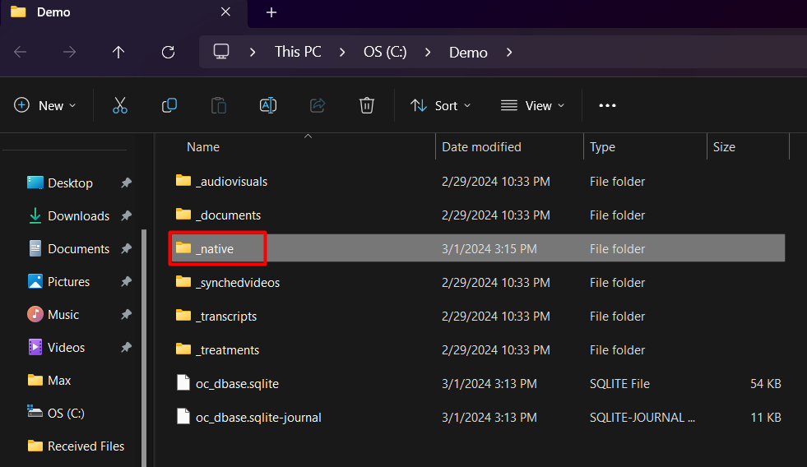Open the View layout dropdown
The width and height of the screenshot is (807, 467).
coord(532,105)
